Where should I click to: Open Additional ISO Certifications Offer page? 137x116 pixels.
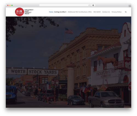(80, 12)
